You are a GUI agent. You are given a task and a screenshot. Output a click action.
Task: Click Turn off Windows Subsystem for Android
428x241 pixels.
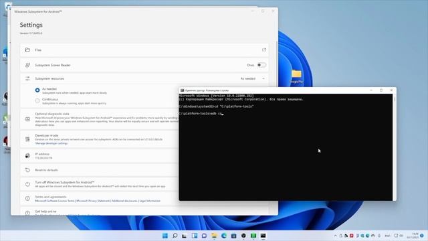pos(65,182)
